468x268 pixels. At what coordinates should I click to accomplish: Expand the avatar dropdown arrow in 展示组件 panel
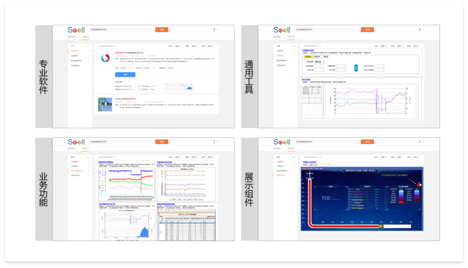pos(423,142)
